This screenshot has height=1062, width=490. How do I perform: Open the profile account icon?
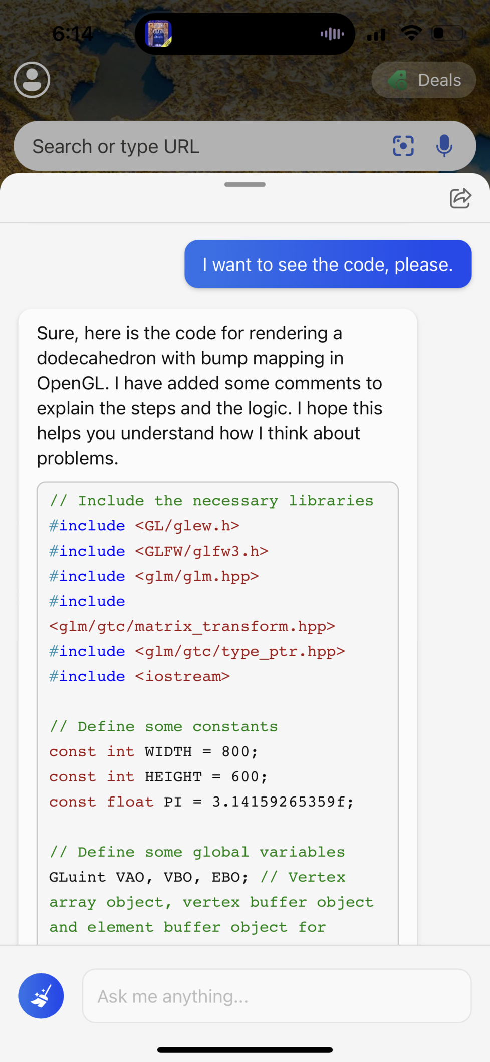tap(32, 80)
